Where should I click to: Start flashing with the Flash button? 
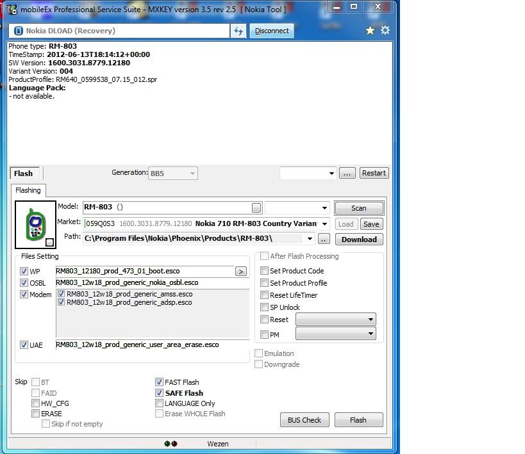[358, 420]
